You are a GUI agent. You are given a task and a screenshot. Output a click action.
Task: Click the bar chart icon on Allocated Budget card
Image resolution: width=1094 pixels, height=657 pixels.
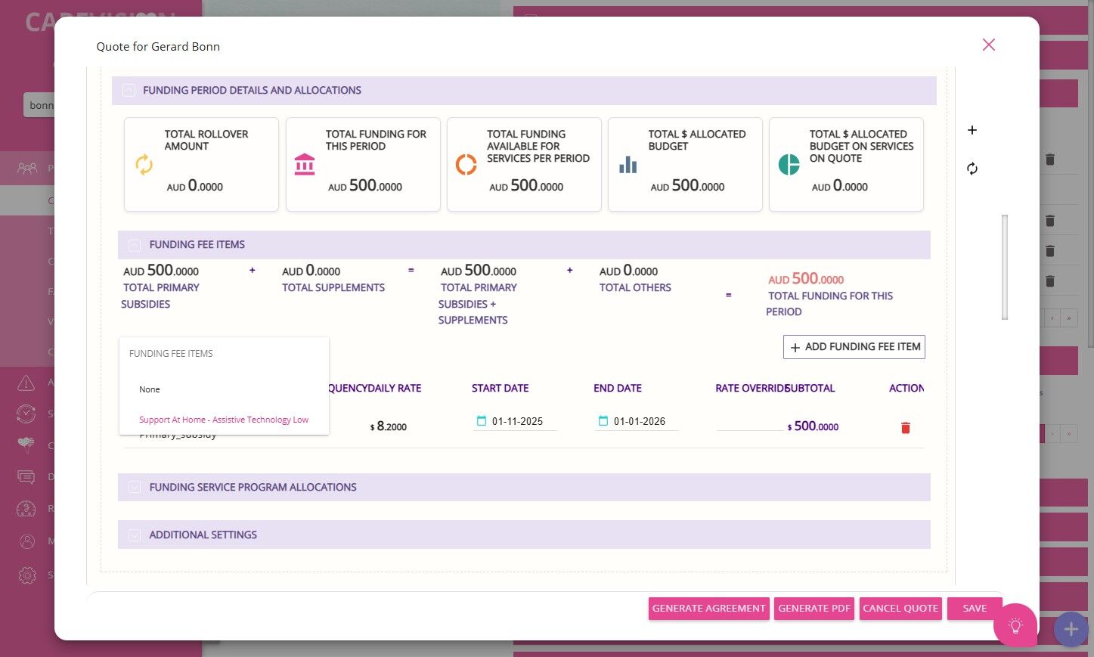[628, 164]
